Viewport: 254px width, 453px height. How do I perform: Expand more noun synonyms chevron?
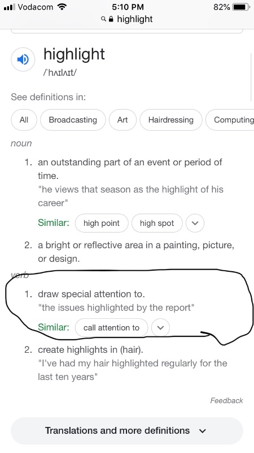pos(195,223)
